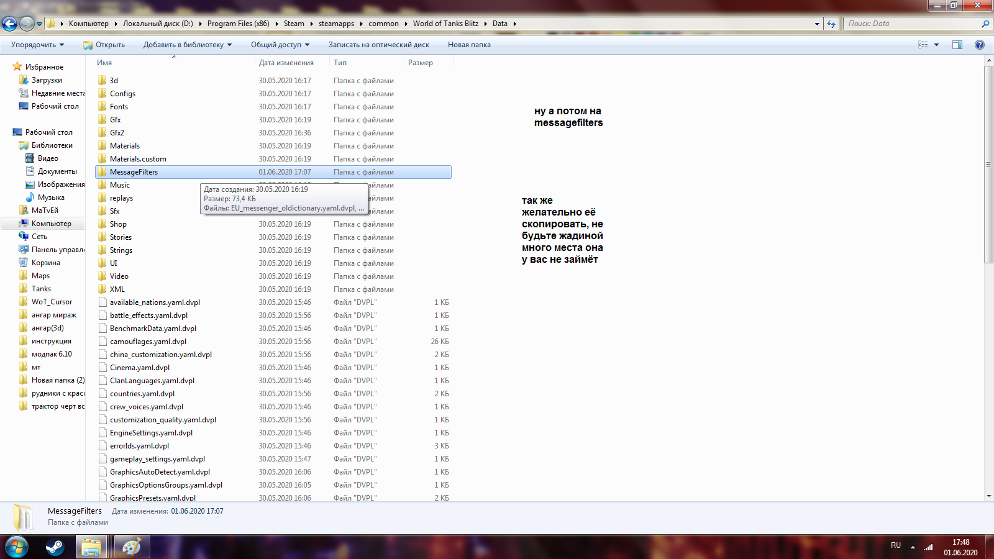Select Недавние места in the sidebar

click(x=52, y=93)
